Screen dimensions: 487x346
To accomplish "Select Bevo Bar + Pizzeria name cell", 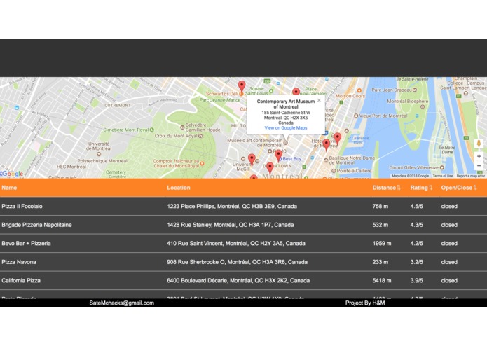I will (26, 243).
